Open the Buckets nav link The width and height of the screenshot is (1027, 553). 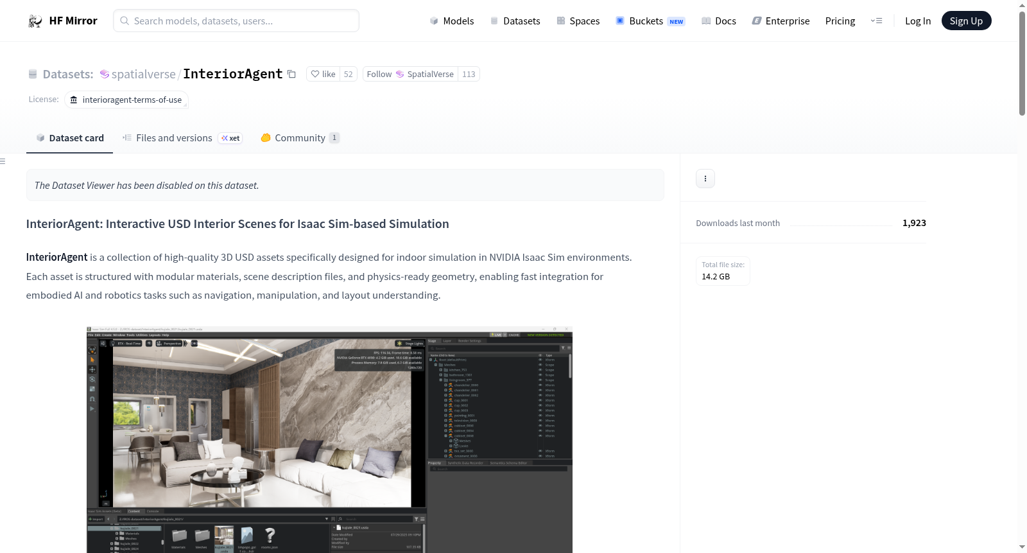click(650, 21)
